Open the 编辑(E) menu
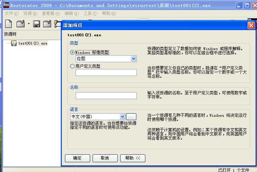This screenshot has height=172, width=257. click(x=72, y=13)
